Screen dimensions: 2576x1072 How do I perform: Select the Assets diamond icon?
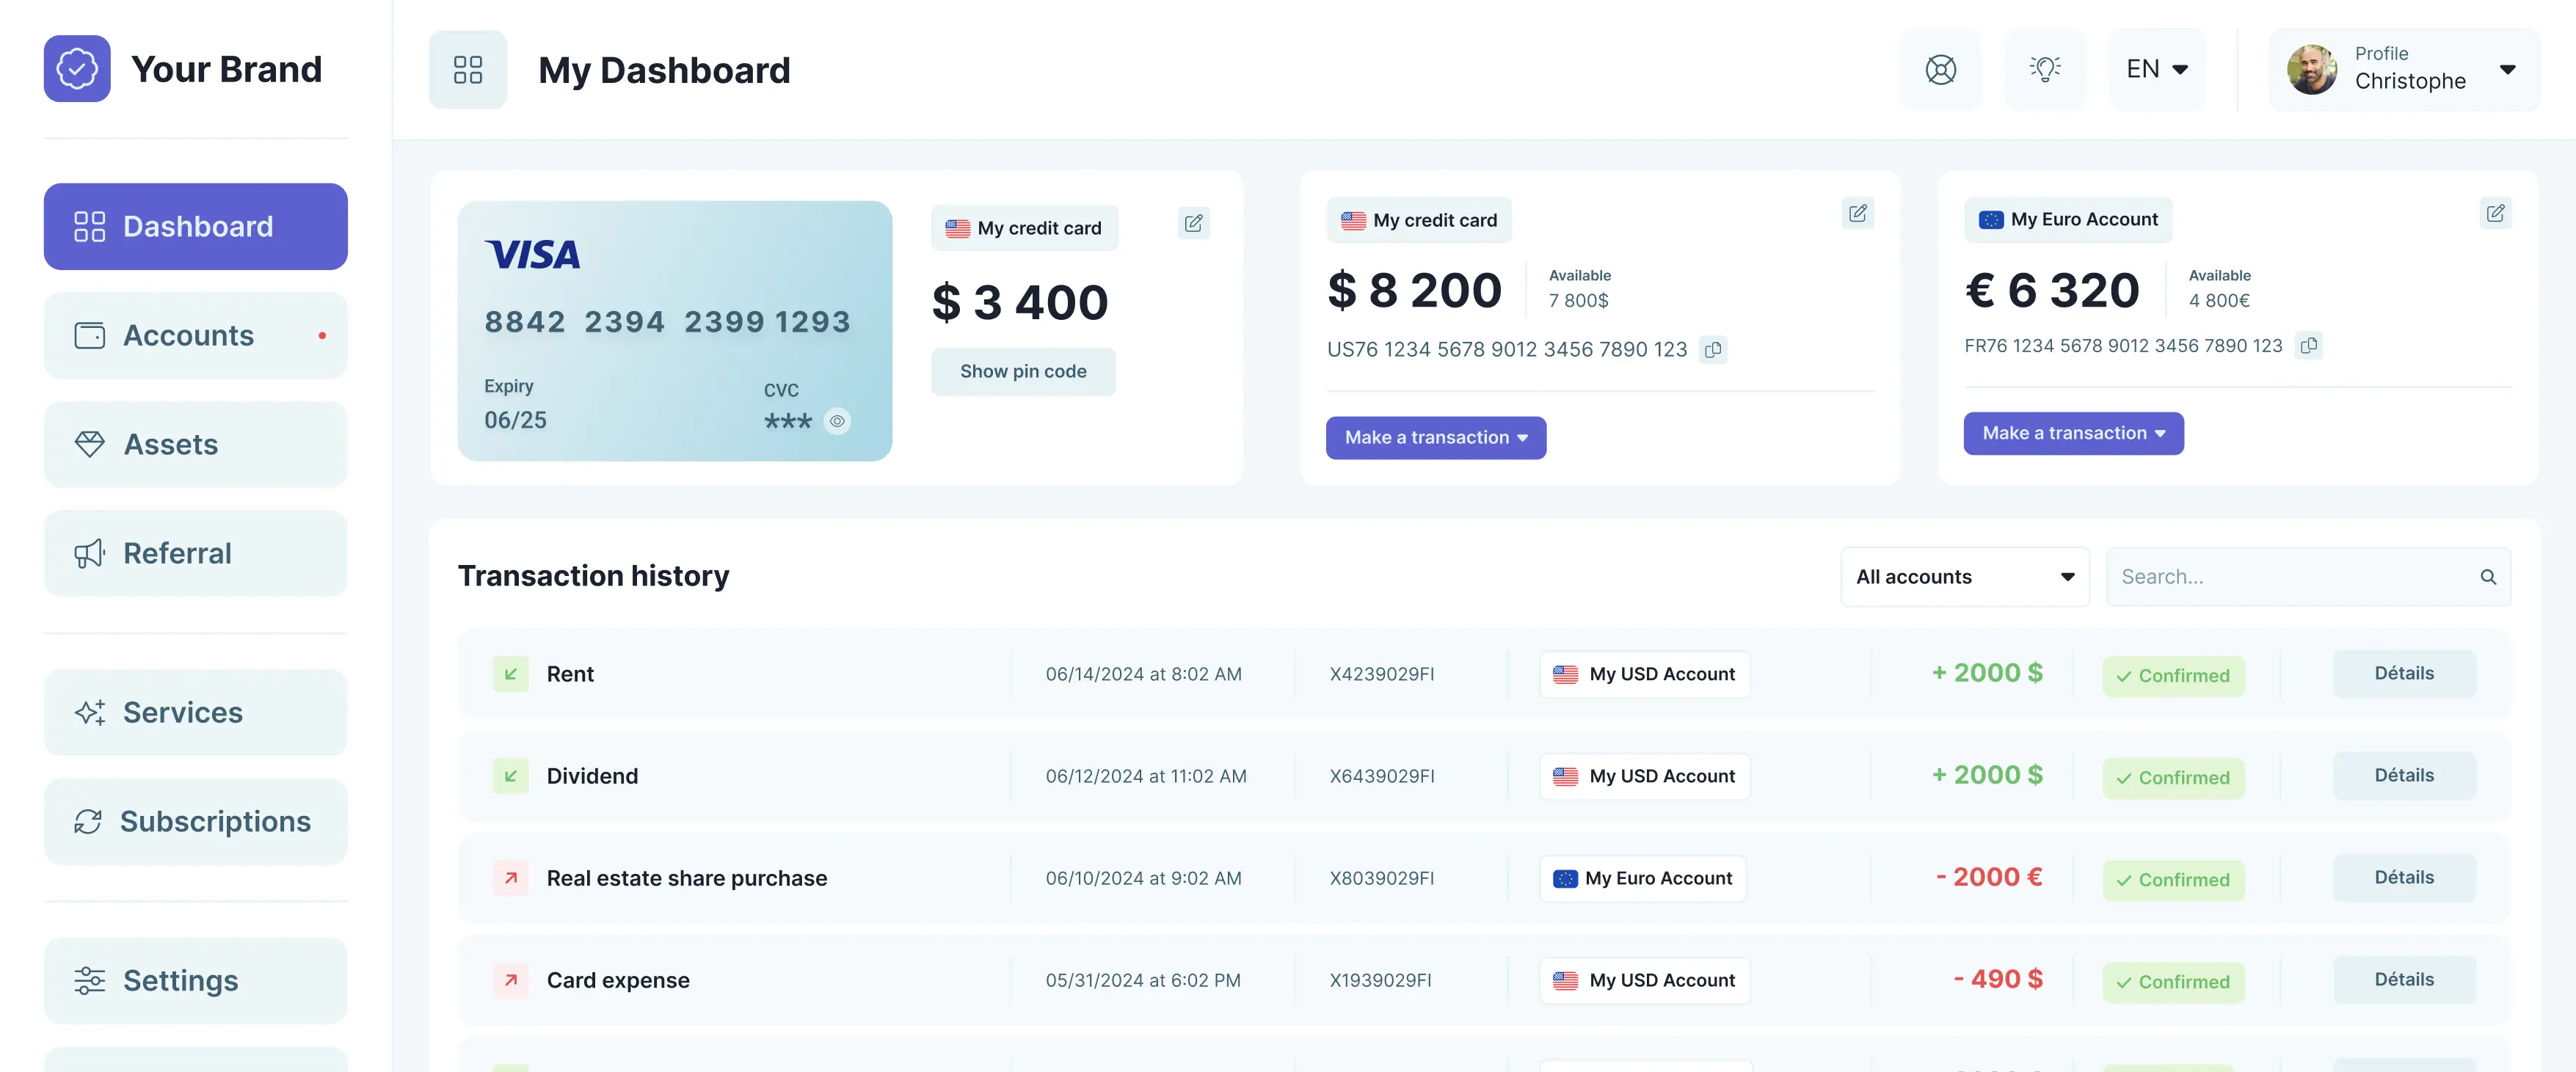[x=90, y=443]
